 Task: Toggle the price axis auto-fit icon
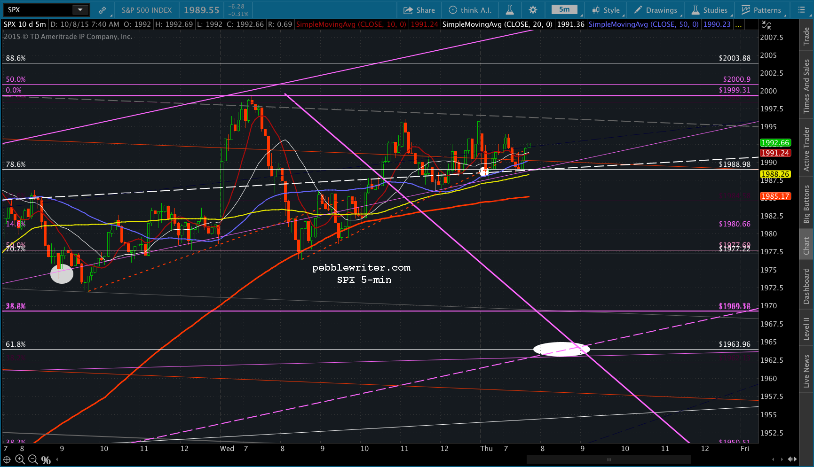[767, 25]
